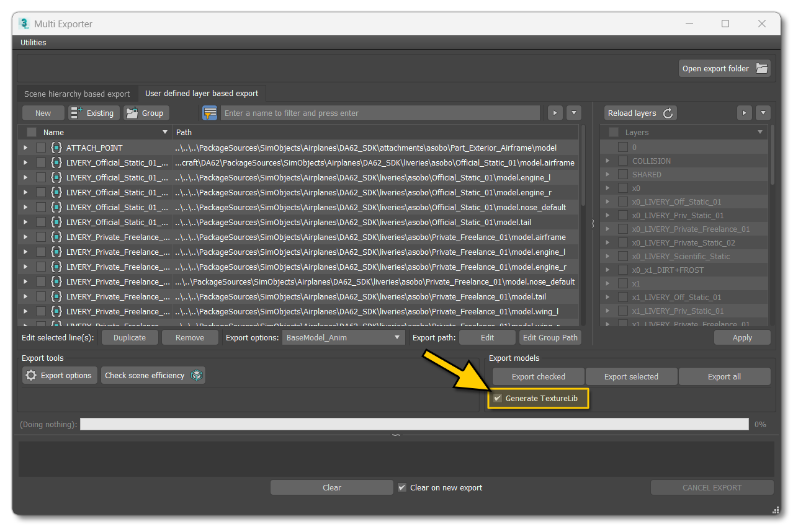This screenshot has height=527, width=793.
Task: Check the COLLISION layer checkbox
Action: (x=622, y=161)
